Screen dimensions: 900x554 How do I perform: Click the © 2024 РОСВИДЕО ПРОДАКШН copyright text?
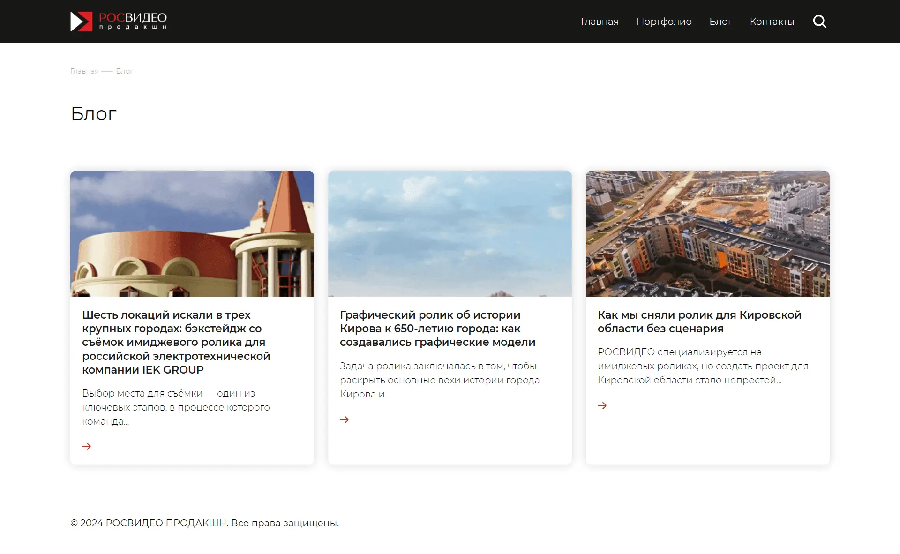[x=204, y=523]
